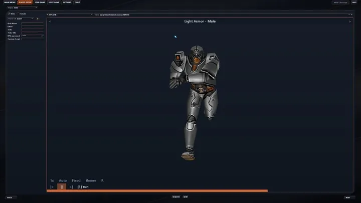361x203 pixels.
Task: Click the button left of QUIT
Action: pos(340,3)
